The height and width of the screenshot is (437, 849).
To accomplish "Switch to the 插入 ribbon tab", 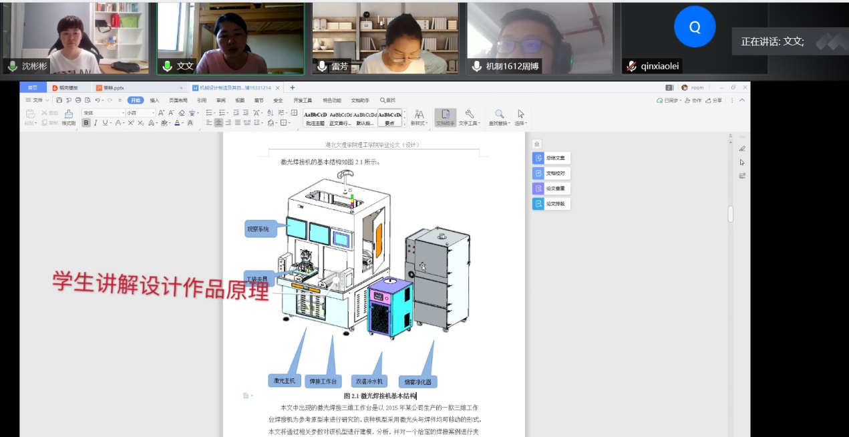I will [154, 100].
